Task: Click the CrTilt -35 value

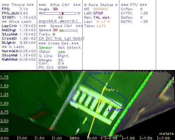Action: [144, 13]
